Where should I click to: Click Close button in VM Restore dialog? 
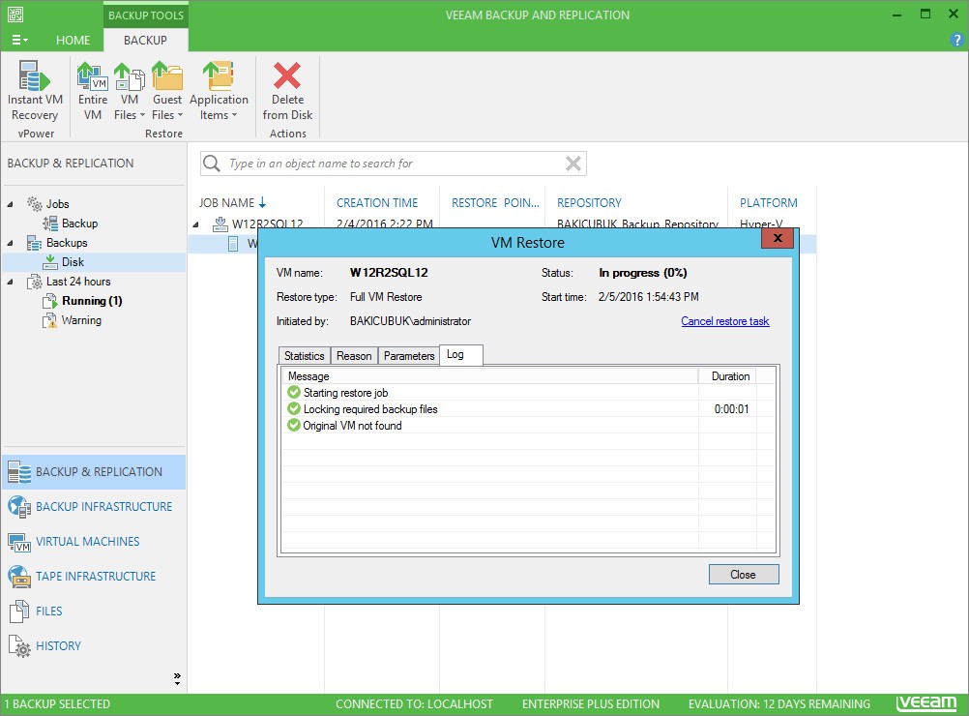click(x=744, y=575)
